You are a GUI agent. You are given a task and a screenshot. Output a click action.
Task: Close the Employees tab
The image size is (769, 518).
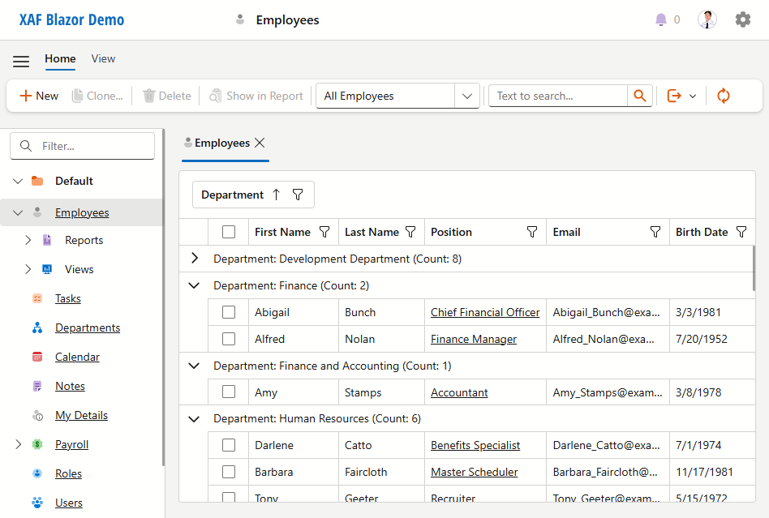260,143
